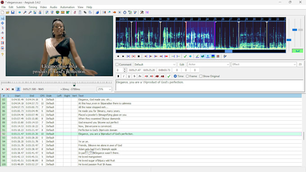This screenshot has height=172, width=306.
Task: Check the Comment checkbox
Action: tap(117, 64)
